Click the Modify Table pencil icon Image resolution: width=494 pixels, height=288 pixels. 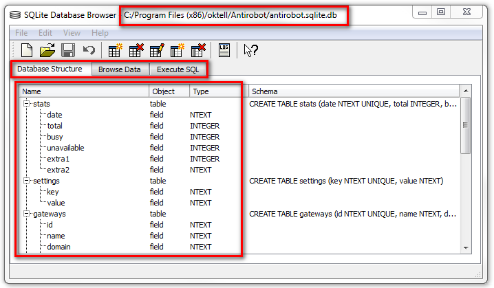coord(157,50)
